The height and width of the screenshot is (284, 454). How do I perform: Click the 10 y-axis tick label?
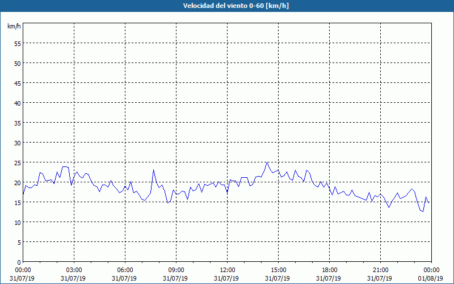pos(18,223)
